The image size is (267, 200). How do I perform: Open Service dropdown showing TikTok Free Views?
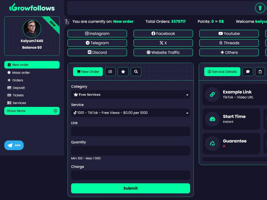click(x=131, y=113)
